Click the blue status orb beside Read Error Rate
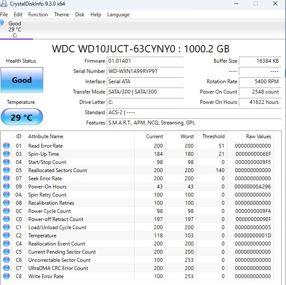 (x=6, y=146)
